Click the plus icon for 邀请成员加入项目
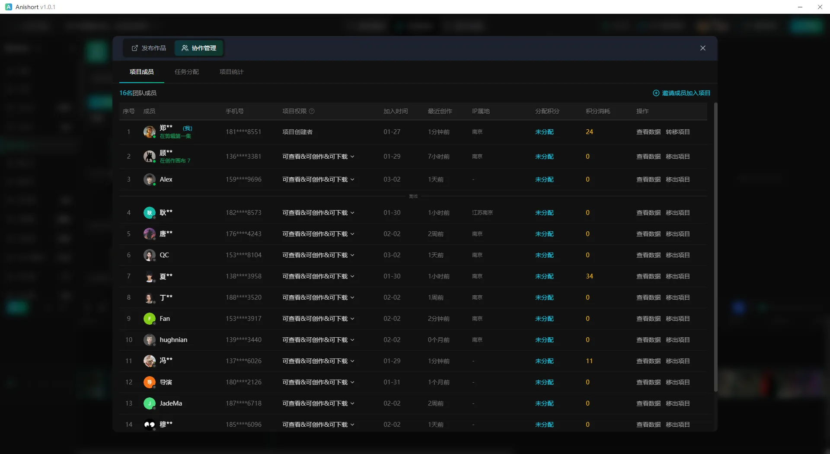This screenshot has width=830, height=454. coord(656,93)
